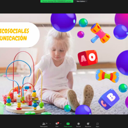The height and width of the screenshot is (128, 128).
Task: Click the toy hammer graphic in the slide
Action: pyautogui.click(x=100, y=33)
